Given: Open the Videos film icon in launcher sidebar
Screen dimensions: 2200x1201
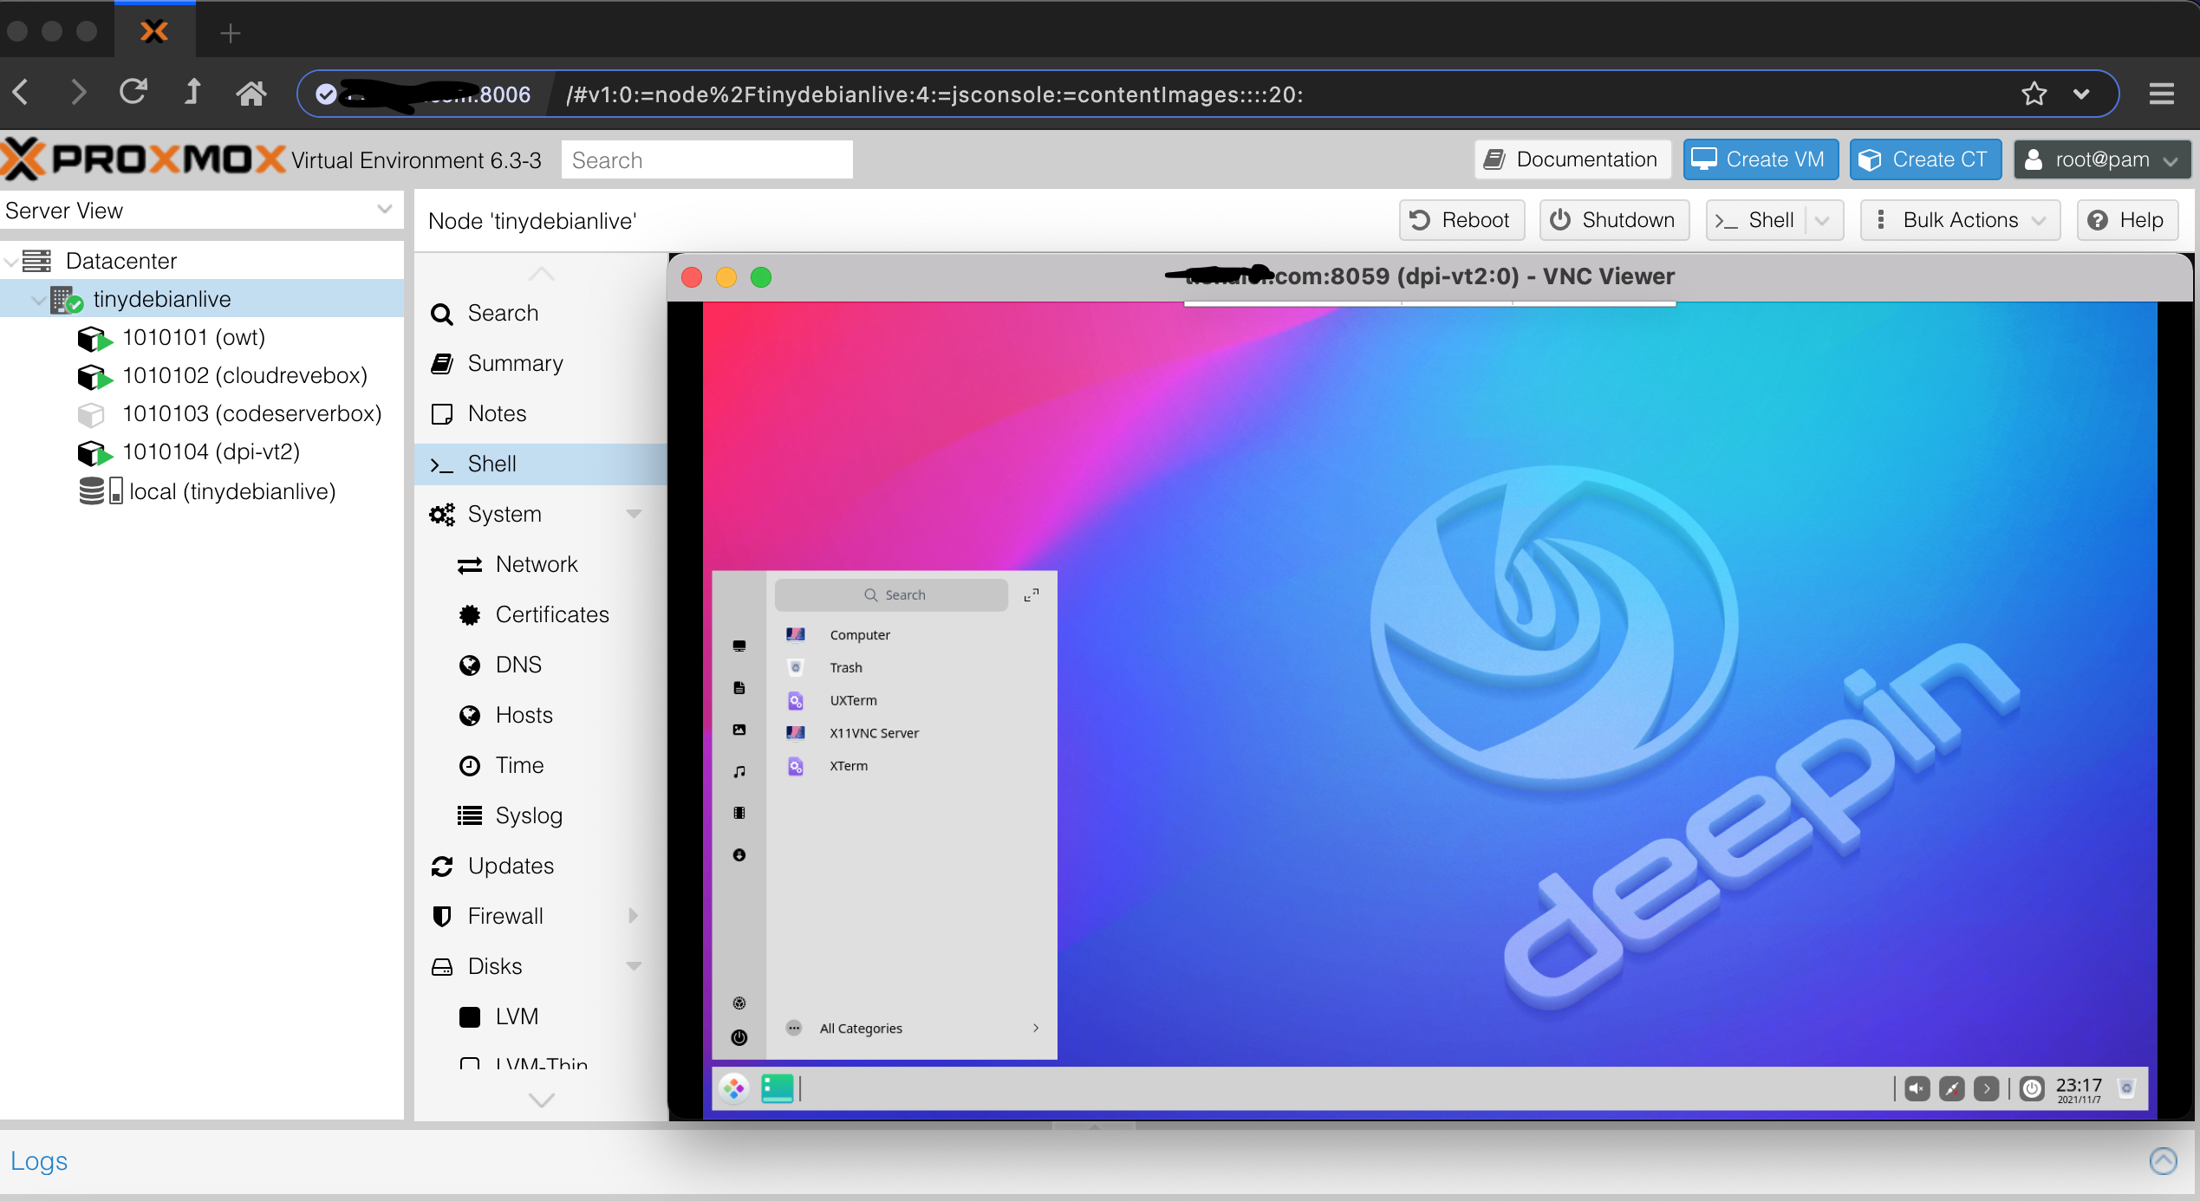Looking at the screenshot, I should pos(739,813).
